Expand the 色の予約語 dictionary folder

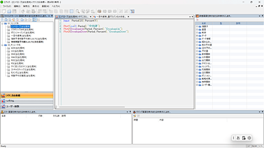click(197, 45)
